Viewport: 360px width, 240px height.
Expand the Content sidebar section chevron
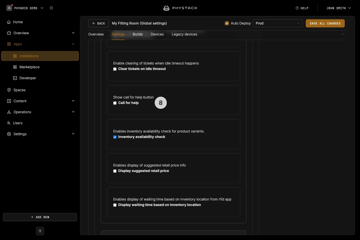tap(73, 101)
